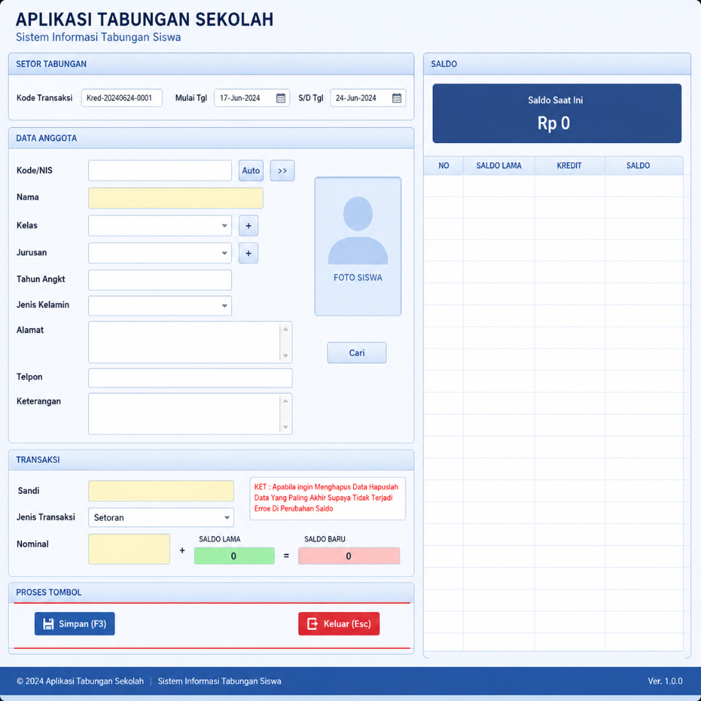Open the S/D Tgl calendar picker icon
The image size is (701, 701).
[x=396, y=98]
